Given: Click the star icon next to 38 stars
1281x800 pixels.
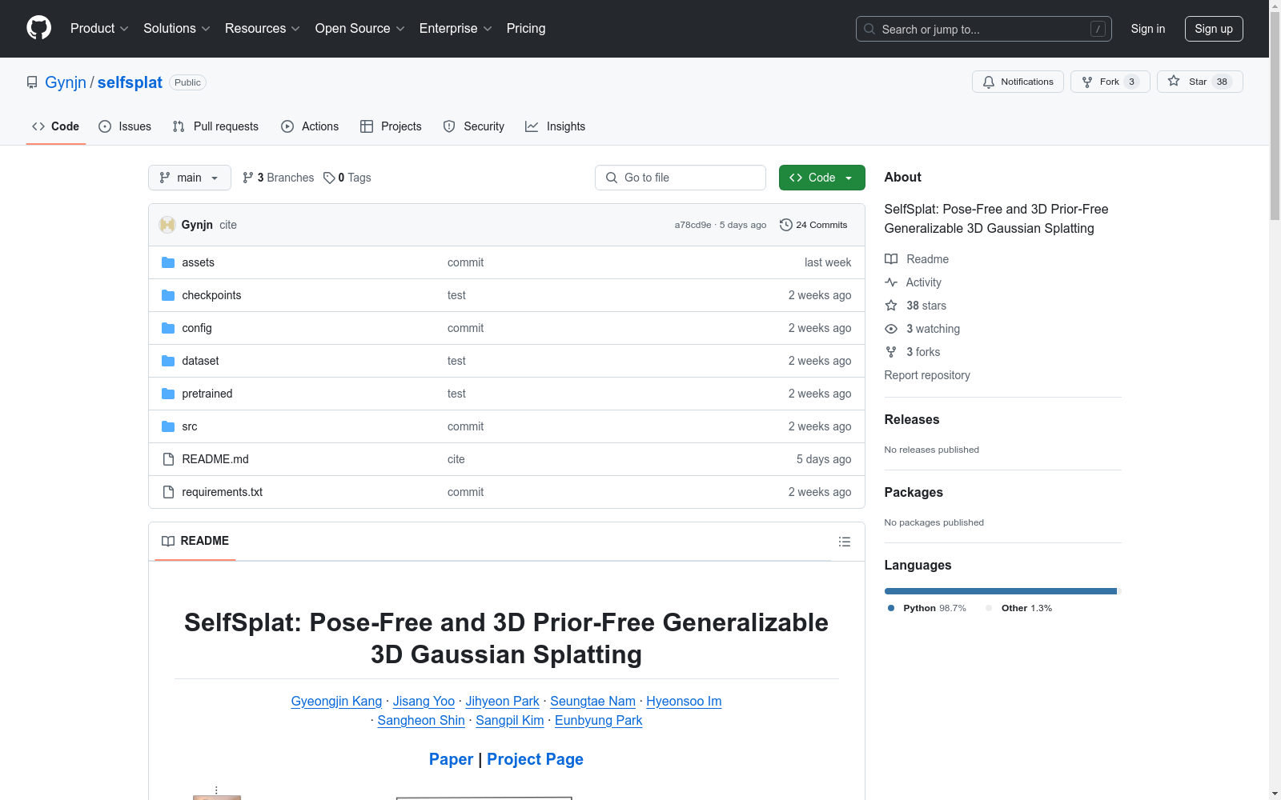Looking at the screenshot, I should [891, 306].
